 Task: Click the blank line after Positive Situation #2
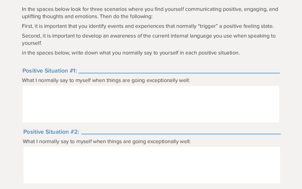[x=181, y=132]
